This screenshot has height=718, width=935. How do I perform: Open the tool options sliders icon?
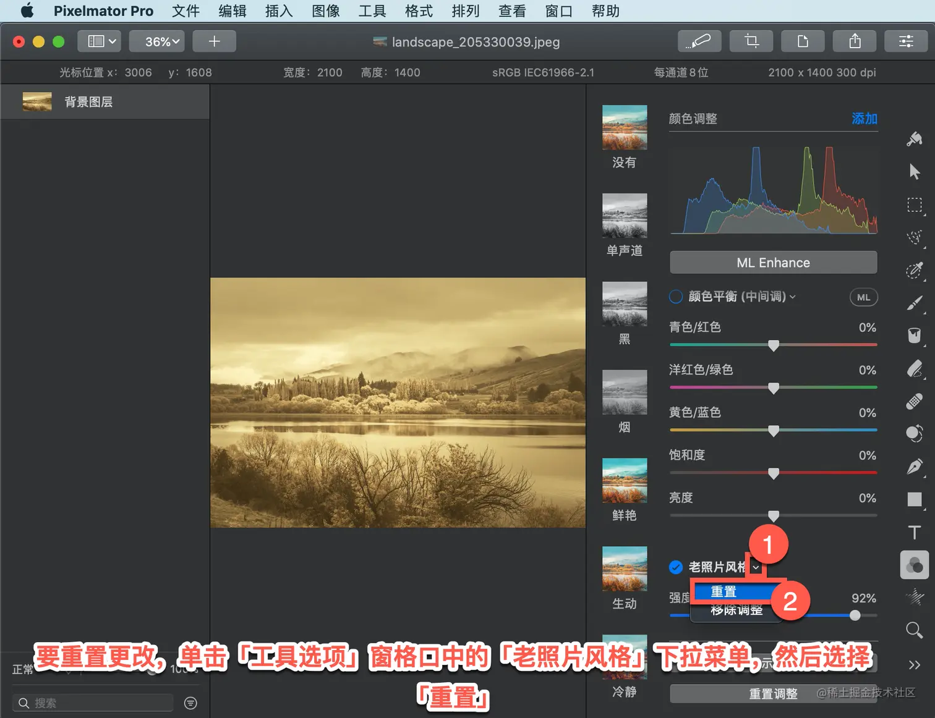click(906, 41)
